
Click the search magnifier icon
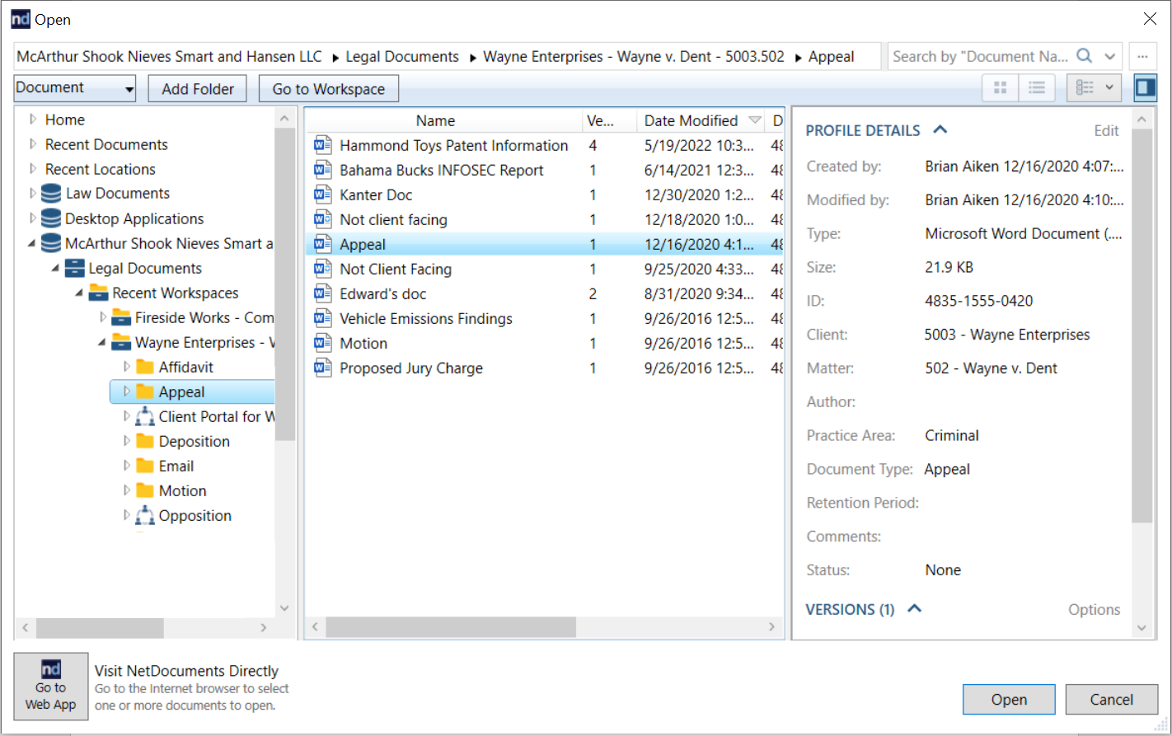coord(1085,56)
